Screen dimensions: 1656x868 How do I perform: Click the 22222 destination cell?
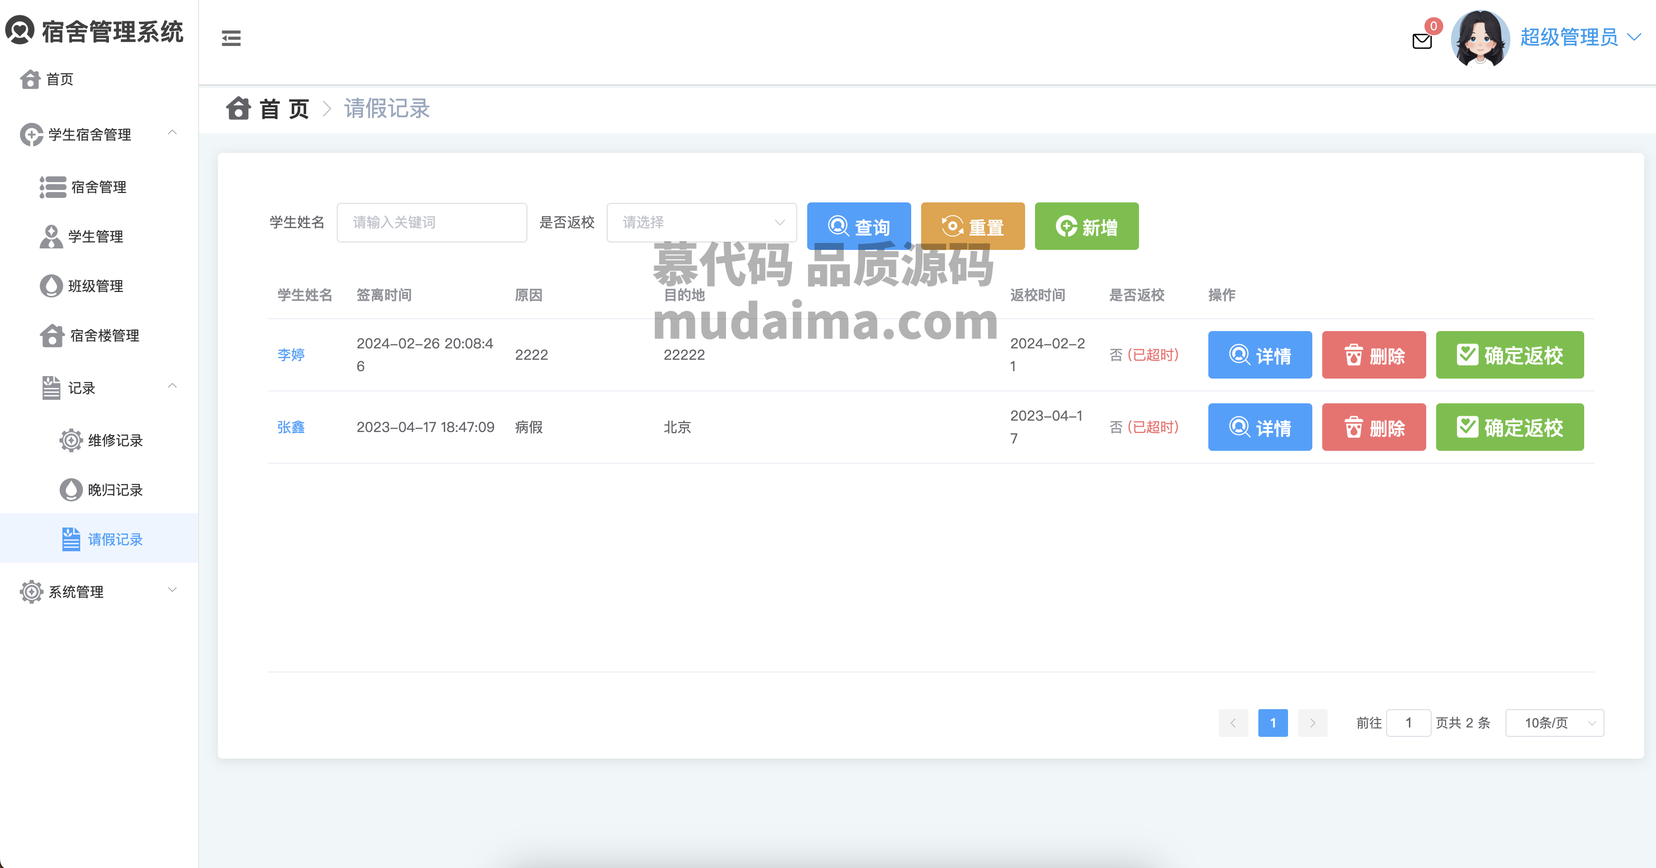[684, 355]
